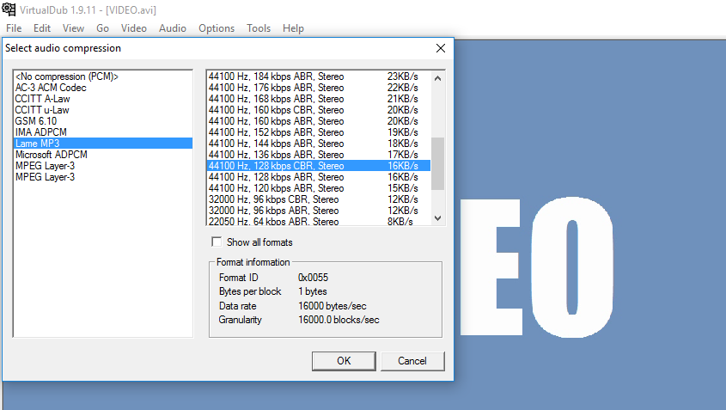Click format list scroll up arrow
Image resolution: width=726 pixels, height=410 pixels.
click(x=437, y=78)
